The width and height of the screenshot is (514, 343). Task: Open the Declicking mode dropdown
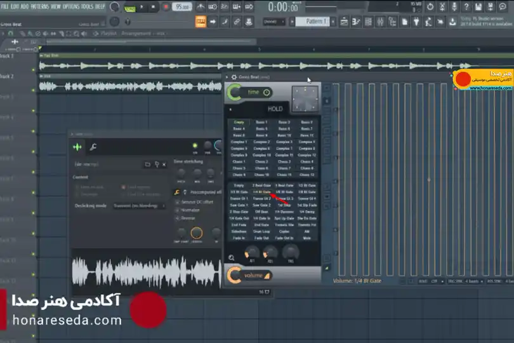tap(139, 206)
